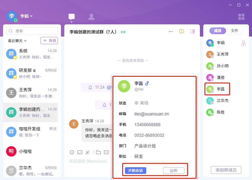Click the 开始会话 button
252x180 pixels.
click(x=136, y=171)
